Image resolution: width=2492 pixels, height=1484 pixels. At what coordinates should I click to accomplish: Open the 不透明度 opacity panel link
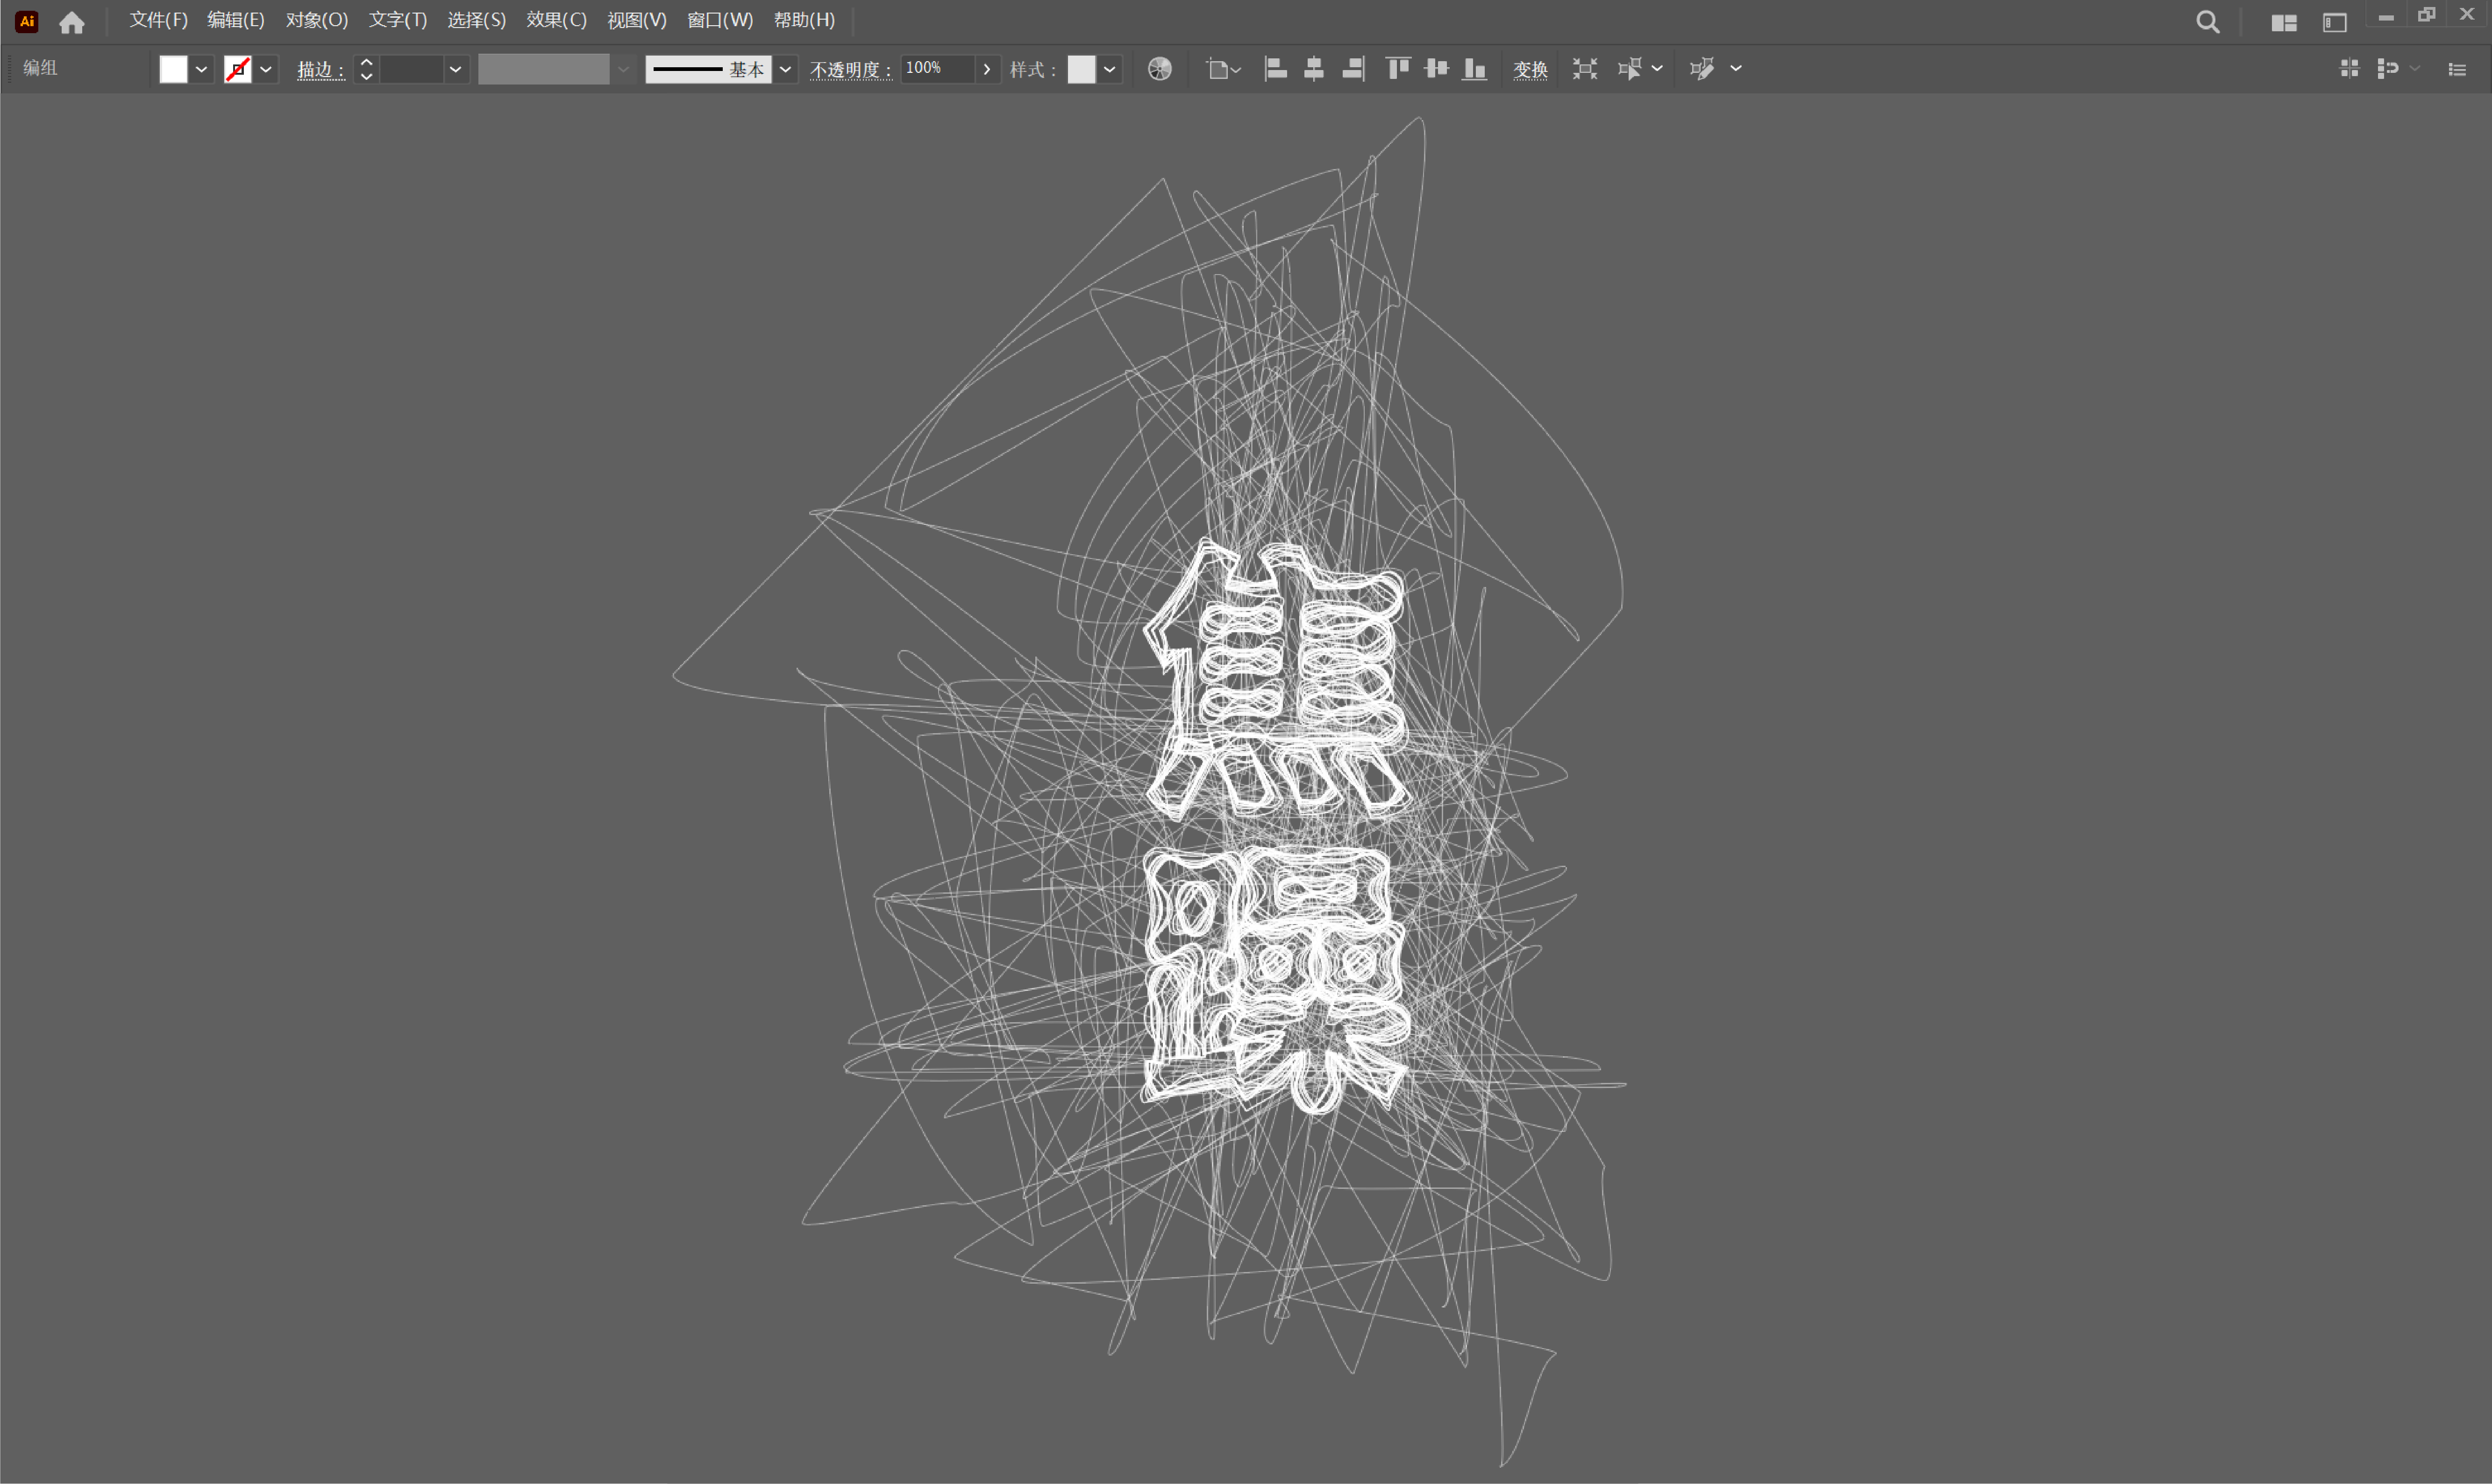click(850, 69)
